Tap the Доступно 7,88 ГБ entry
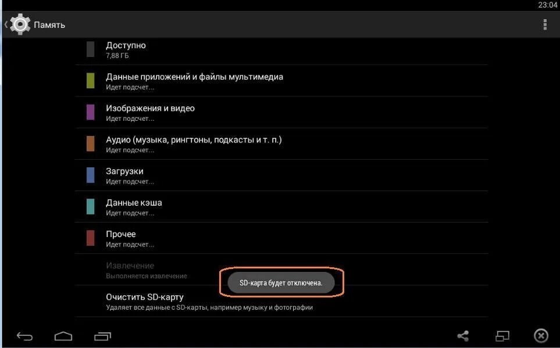Viewport: 560px width, 348px height. (x=281, y=50)
